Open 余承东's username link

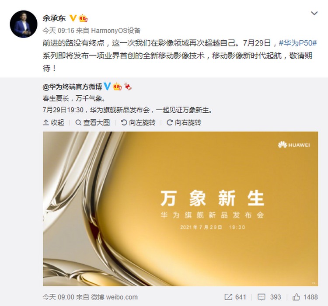[x=54, y=18]
